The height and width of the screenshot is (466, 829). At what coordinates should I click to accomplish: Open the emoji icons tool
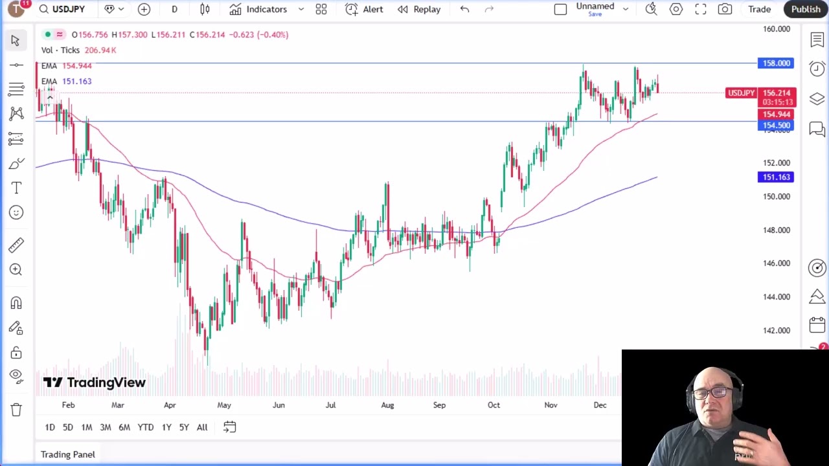(16, 212)
